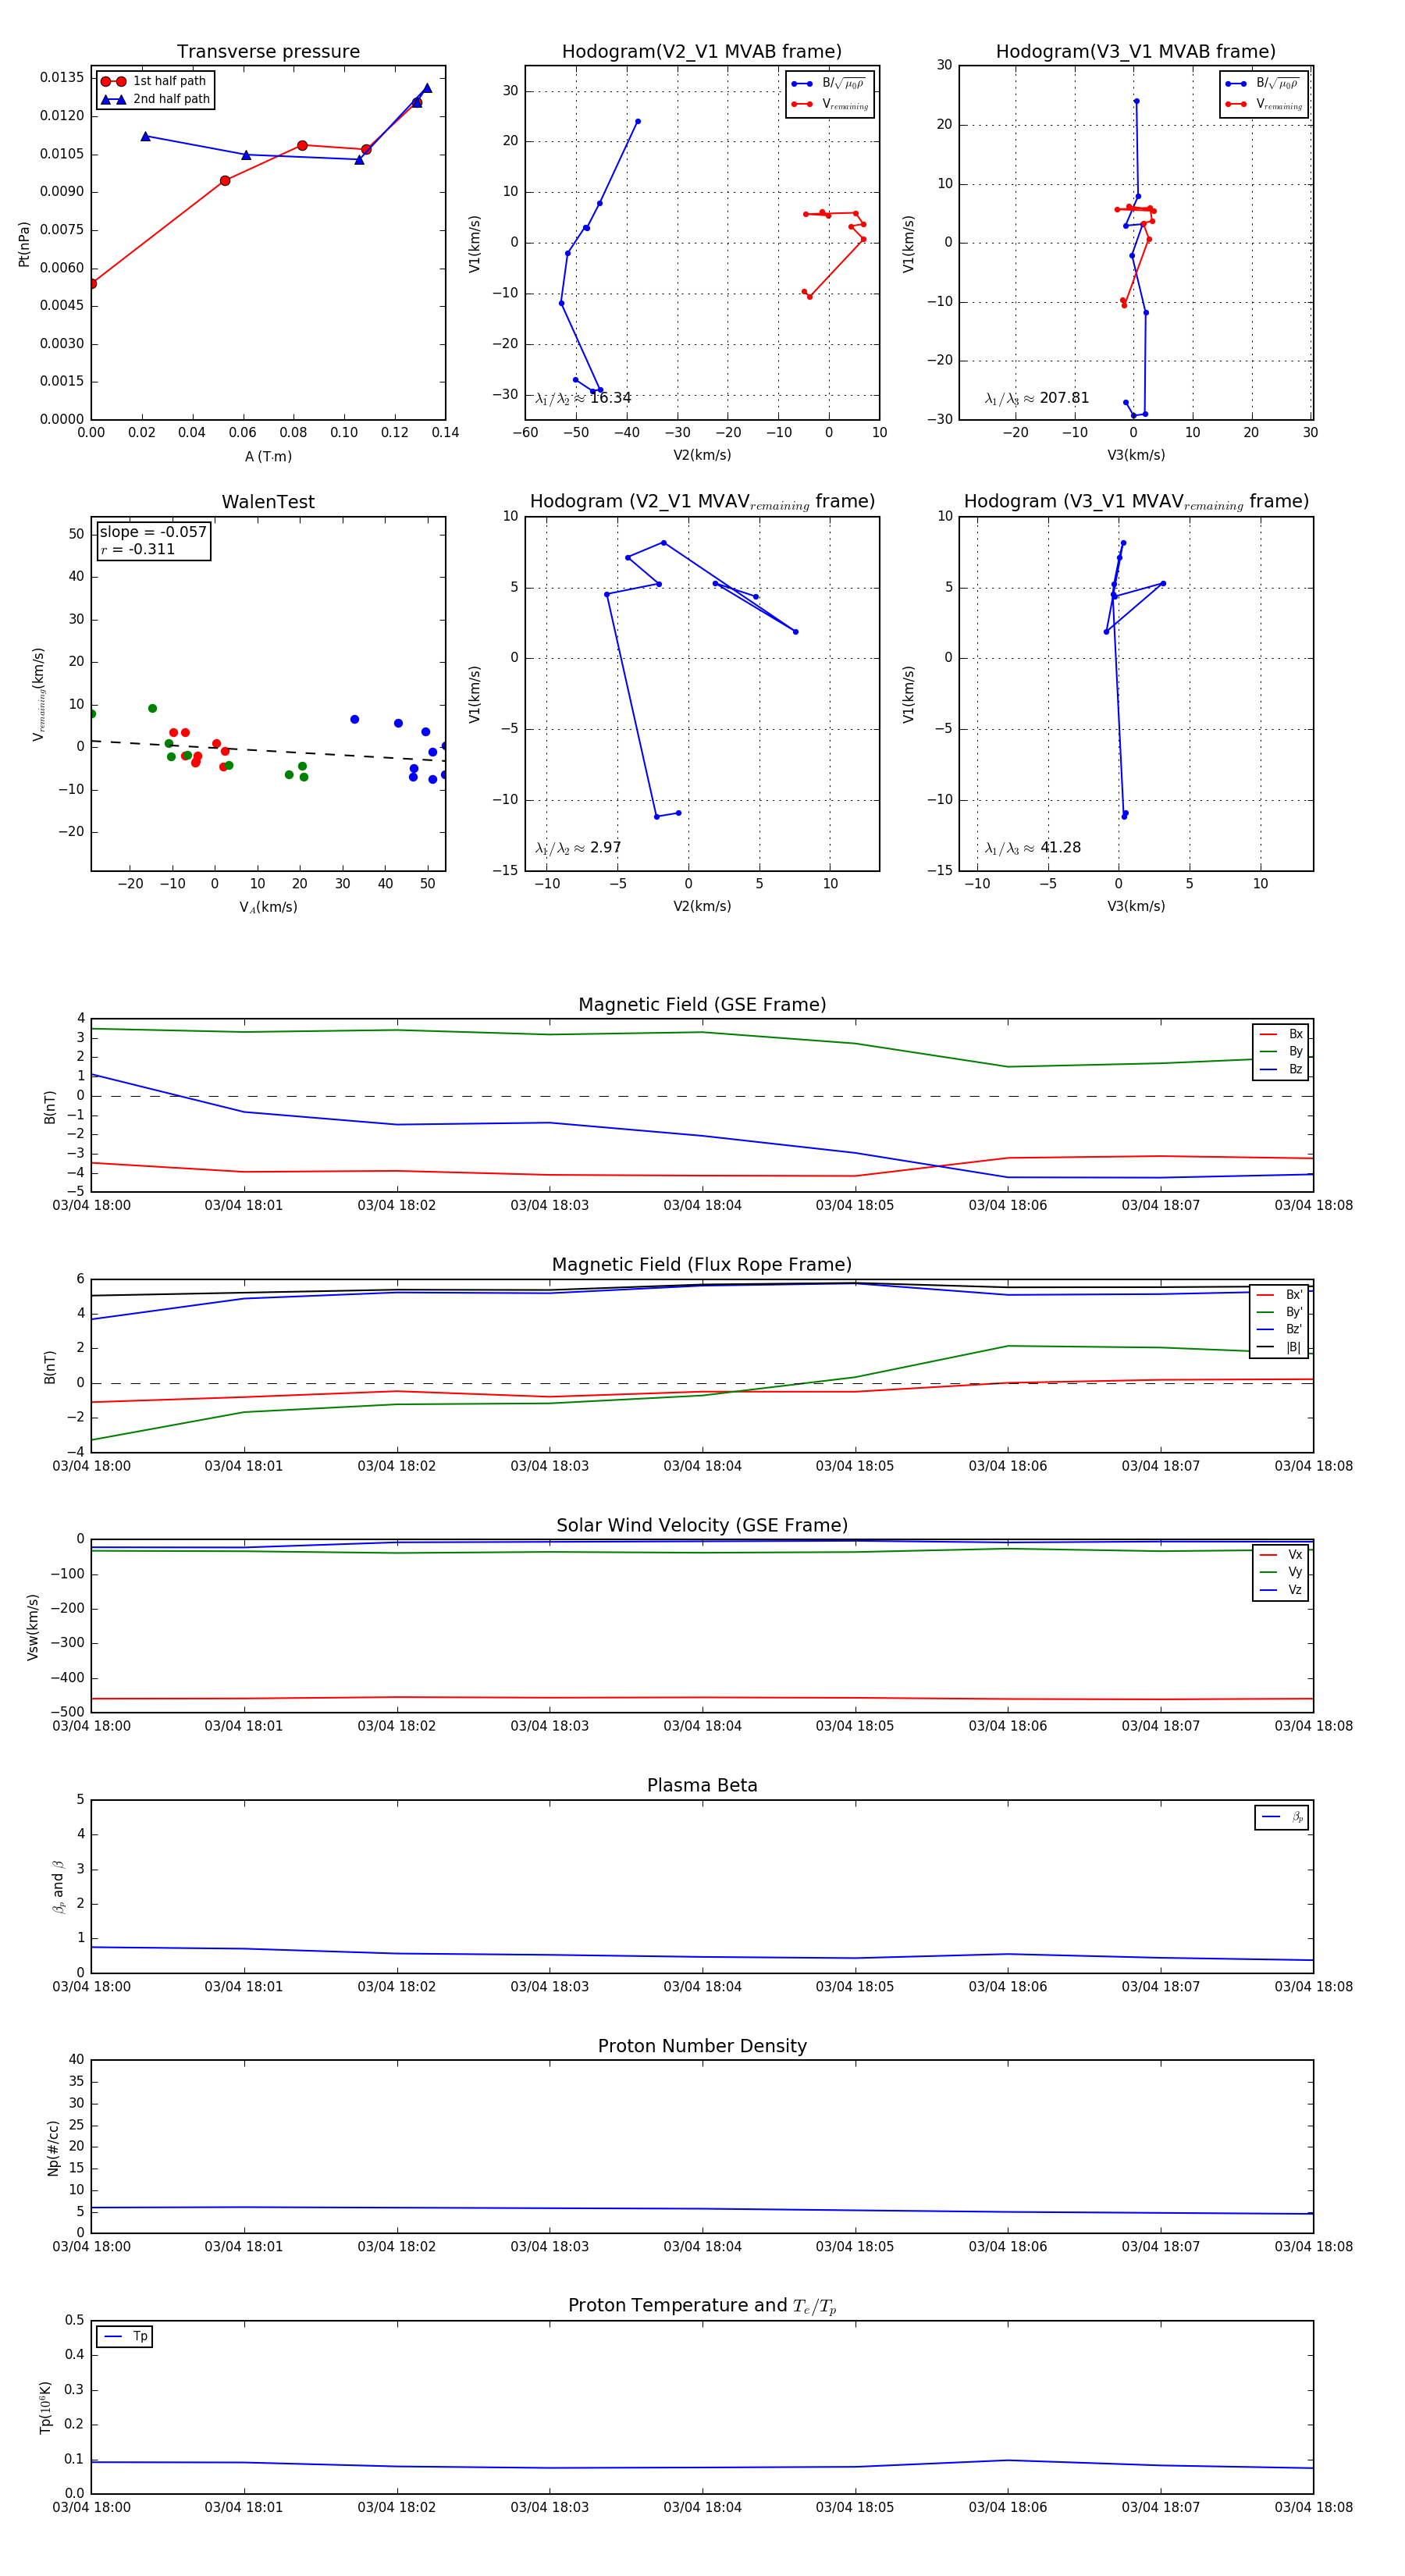This screenshot has width=1405, height=2576.
Task: Select the Tp legend entry
Action: click(125, 2337)
